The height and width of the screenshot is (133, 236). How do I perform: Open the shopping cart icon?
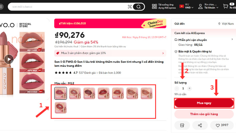[x=225, y=6]
